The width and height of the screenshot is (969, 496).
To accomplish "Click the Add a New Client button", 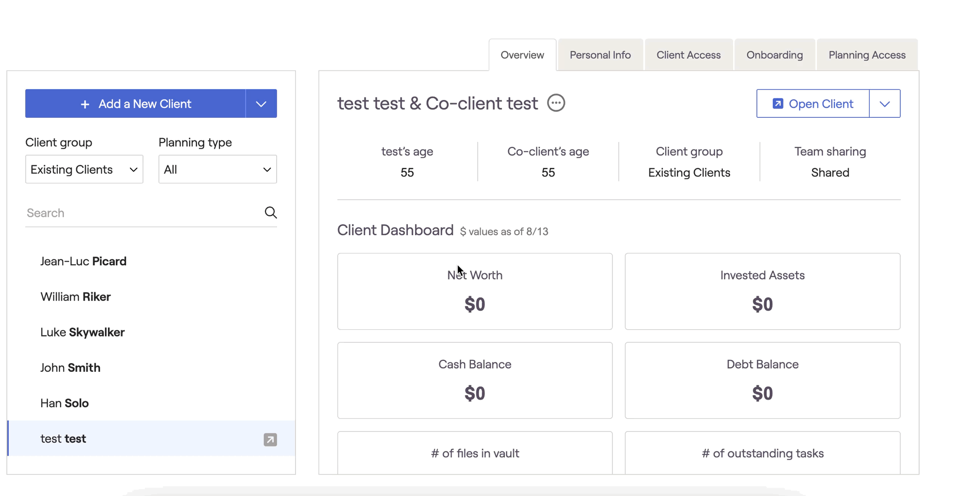I will click(x=135, y=103).
